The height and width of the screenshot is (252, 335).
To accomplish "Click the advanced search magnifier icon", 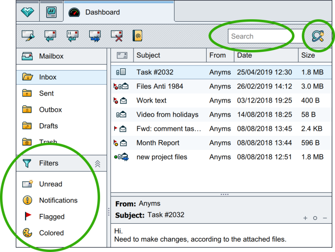I will coord(318,36).
